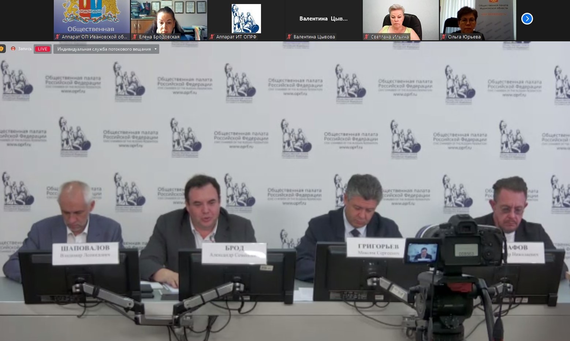
Task: Select Светлана Ильина's video thumbnail
Action: (x=401, y=18)
